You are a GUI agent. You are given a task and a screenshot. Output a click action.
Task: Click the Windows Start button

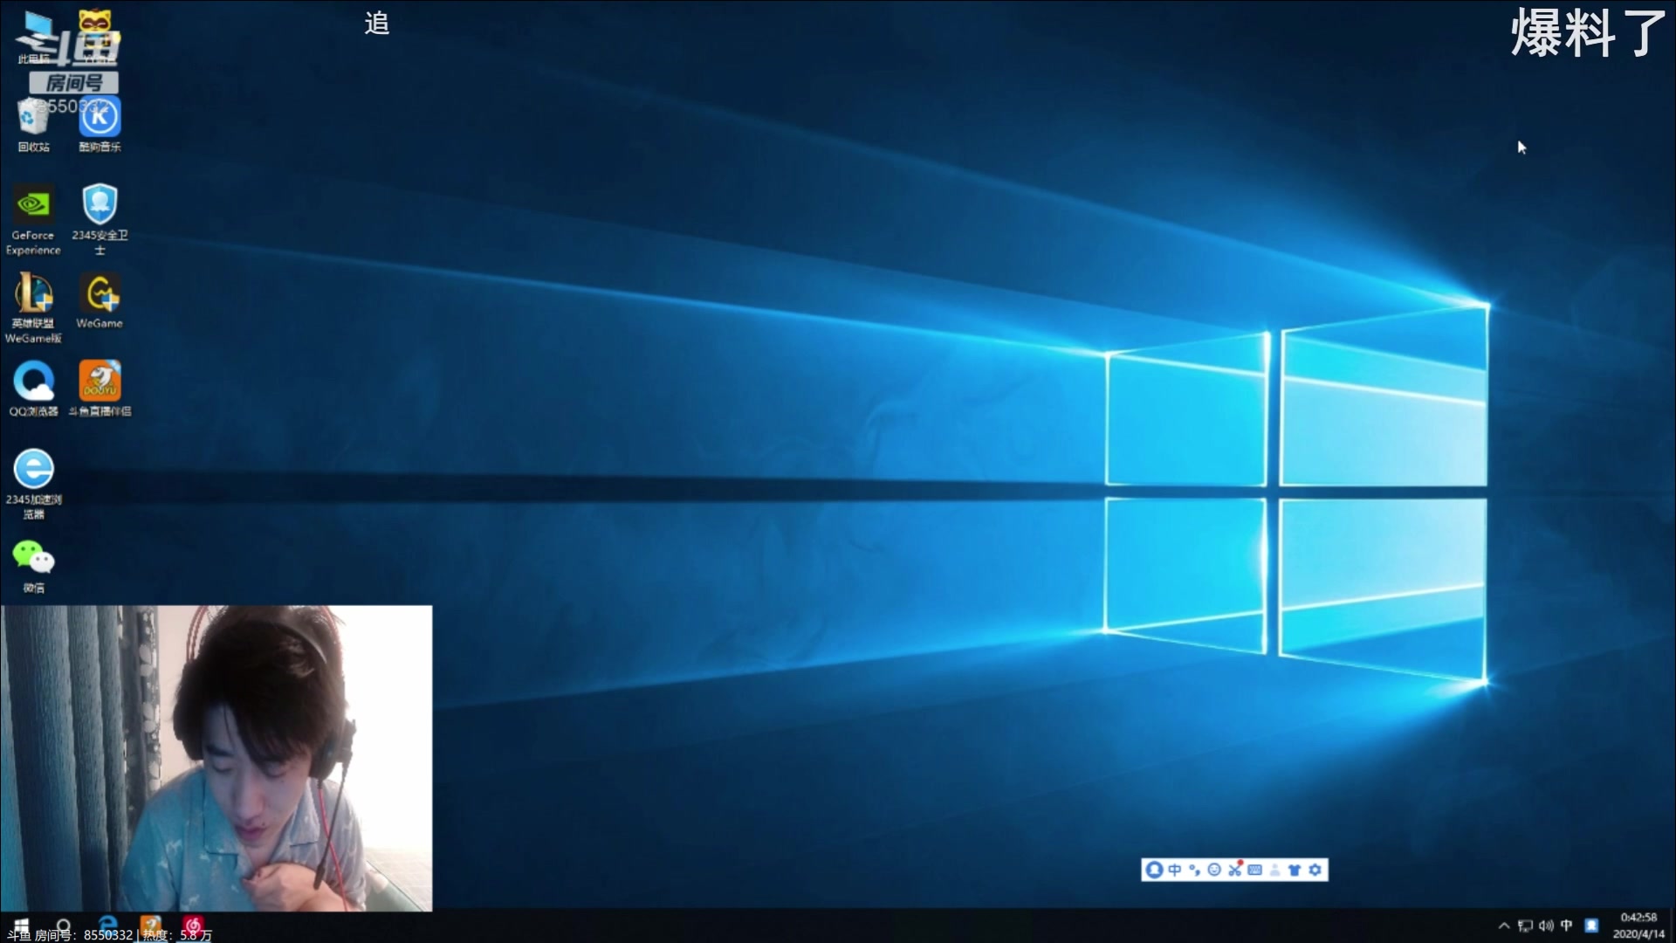pos(21,926)
